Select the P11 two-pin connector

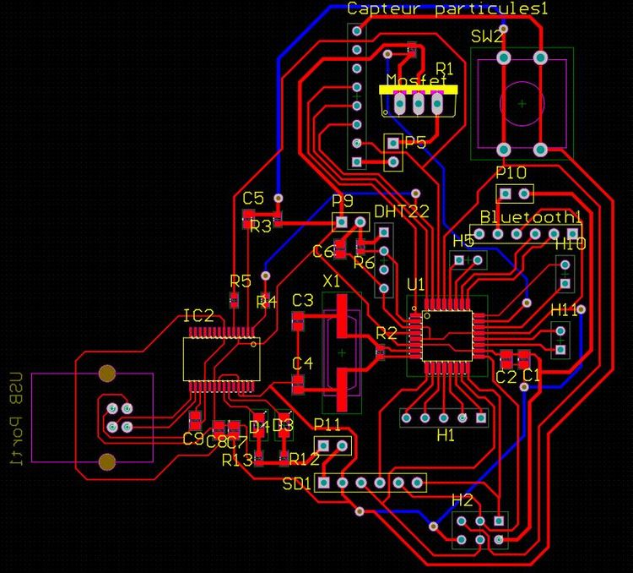(x=333, y=445)
